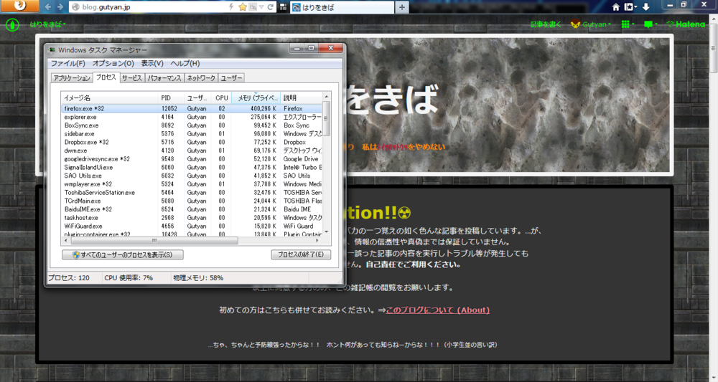Image resolution: width=718 pixels, height=382 pixels.
Task: Select the Dropbox.exe *32 process row
Action: point(192,142)
